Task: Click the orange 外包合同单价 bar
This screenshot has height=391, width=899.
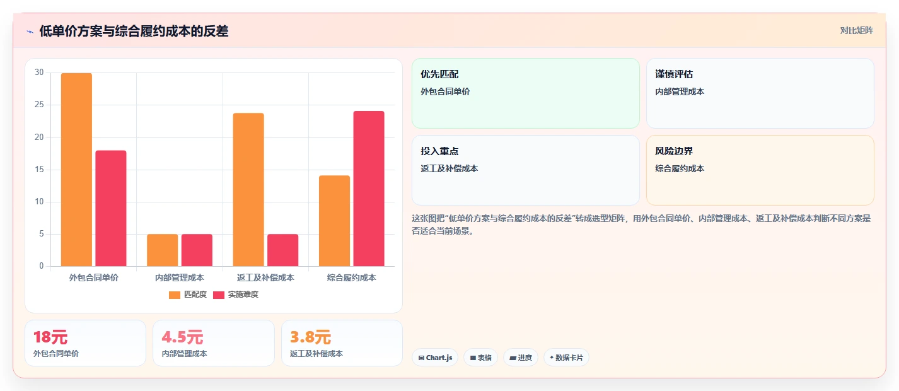Action: click(76, 170)
